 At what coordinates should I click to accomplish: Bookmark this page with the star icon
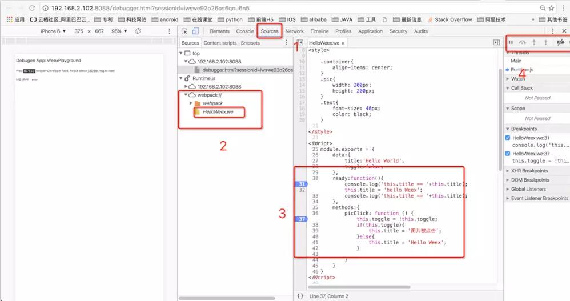coord(551,8)
